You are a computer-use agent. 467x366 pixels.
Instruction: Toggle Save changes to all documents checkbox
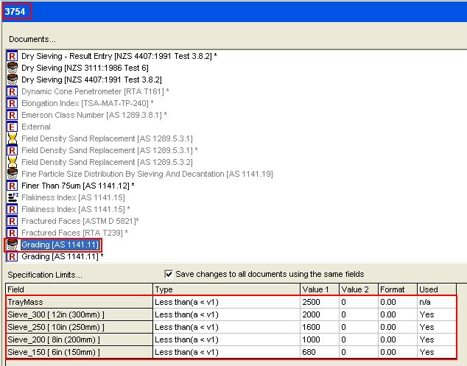pyautogui.click(x=169, y=274)
